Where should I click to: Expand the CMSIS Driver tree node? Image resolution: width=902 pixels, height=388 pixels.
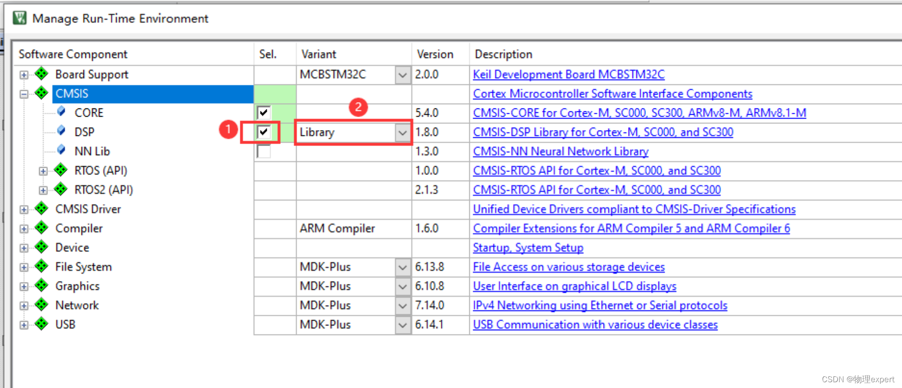pyautogui.click(x=24, y=210)
